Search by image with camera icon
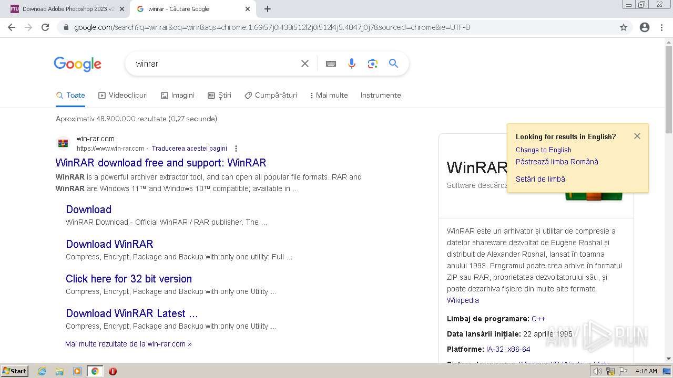Screen dimensions: 673x378 (373, 64)
